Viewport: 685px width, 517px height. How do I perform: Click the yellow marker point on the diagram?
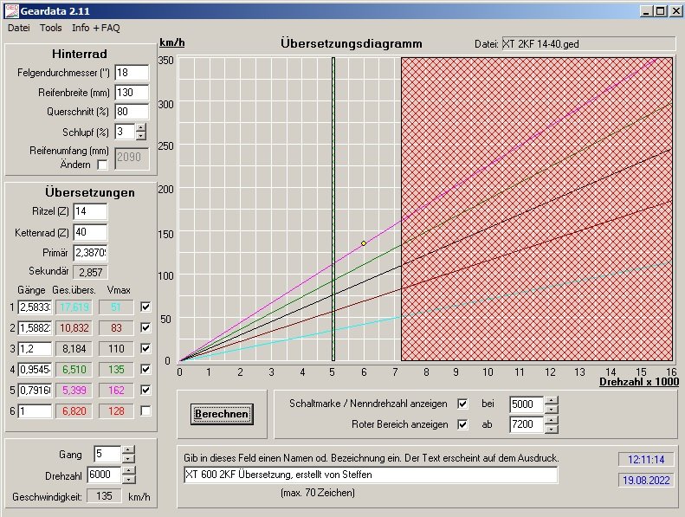[364, 243]
